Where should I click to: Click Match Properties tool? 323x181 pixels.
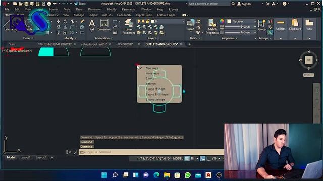212,27
